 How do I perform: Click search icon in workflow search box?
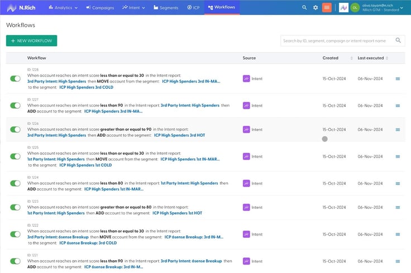[x=398, y=40]
